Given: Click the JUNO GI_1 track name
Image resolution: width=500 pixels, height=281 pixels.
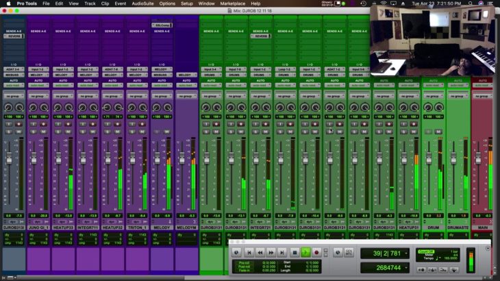Looking at the screenshot, I should pos(38,228).
